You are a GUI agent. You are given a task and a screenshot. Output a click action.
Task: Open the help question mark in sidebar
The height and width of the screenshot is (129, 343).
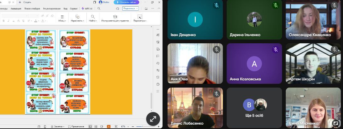pyautogui.click(x=158, y=84)
